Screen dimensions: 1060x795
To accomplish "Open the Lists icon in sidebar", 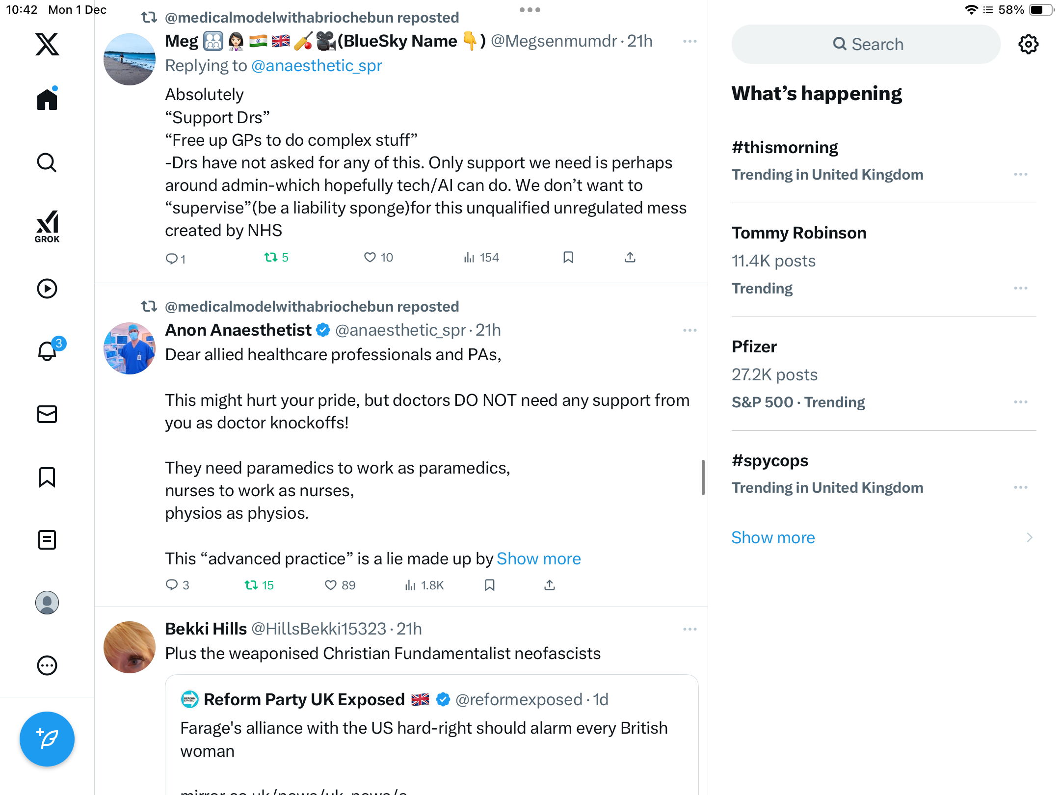I will [47, 540].
